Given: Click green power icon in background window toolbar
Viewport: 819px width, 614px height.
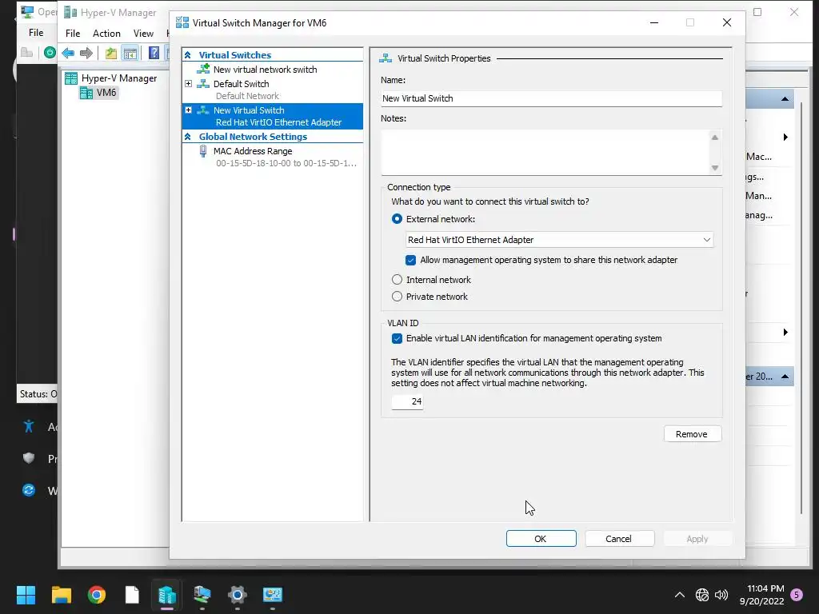Looking at the screenshot, I should tap(50, 52).
